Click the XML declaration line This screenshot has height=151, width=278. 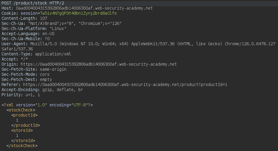47,105
